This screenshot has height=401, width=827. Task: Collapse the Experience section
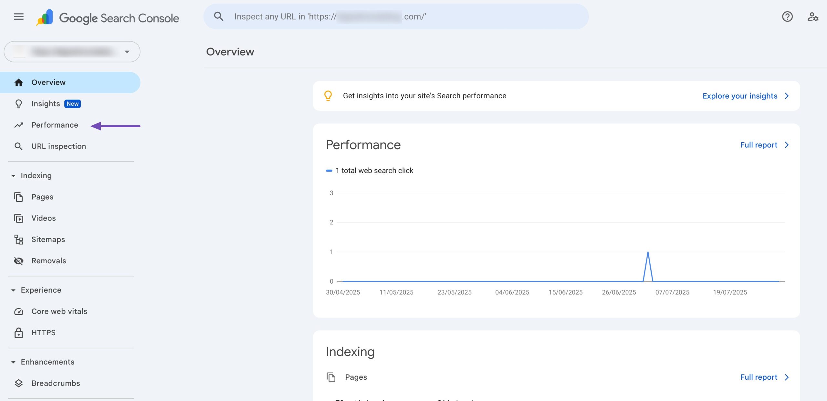[13, 290]
